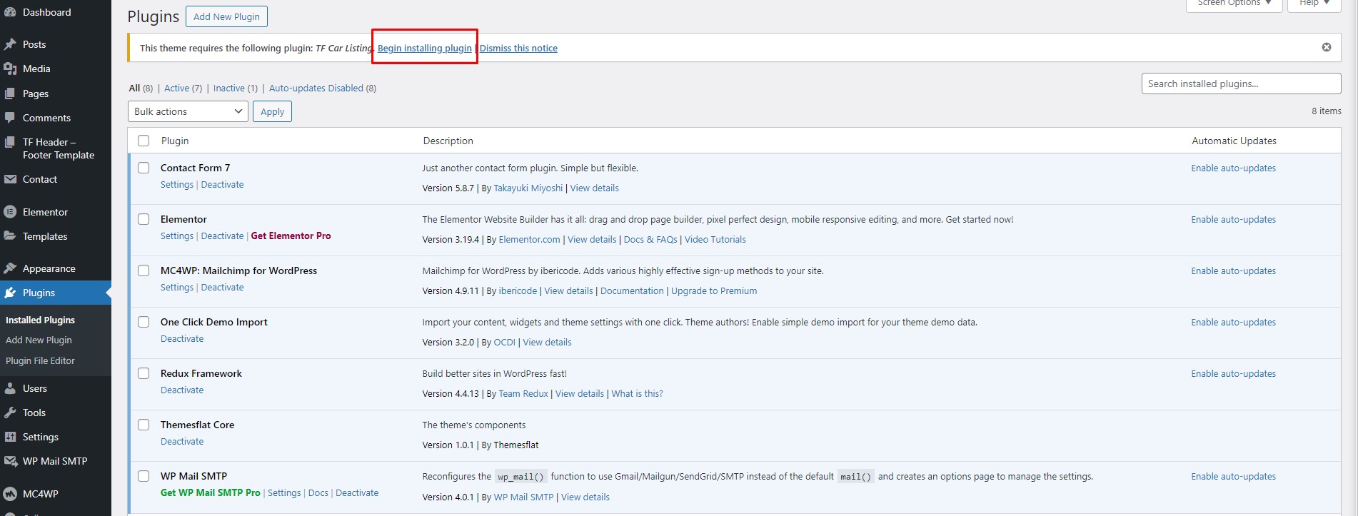Image resolution: width=1358 pixels, height=516 pixels.
Task: Click the Tools wrench icon
Action: coord(10,413)
